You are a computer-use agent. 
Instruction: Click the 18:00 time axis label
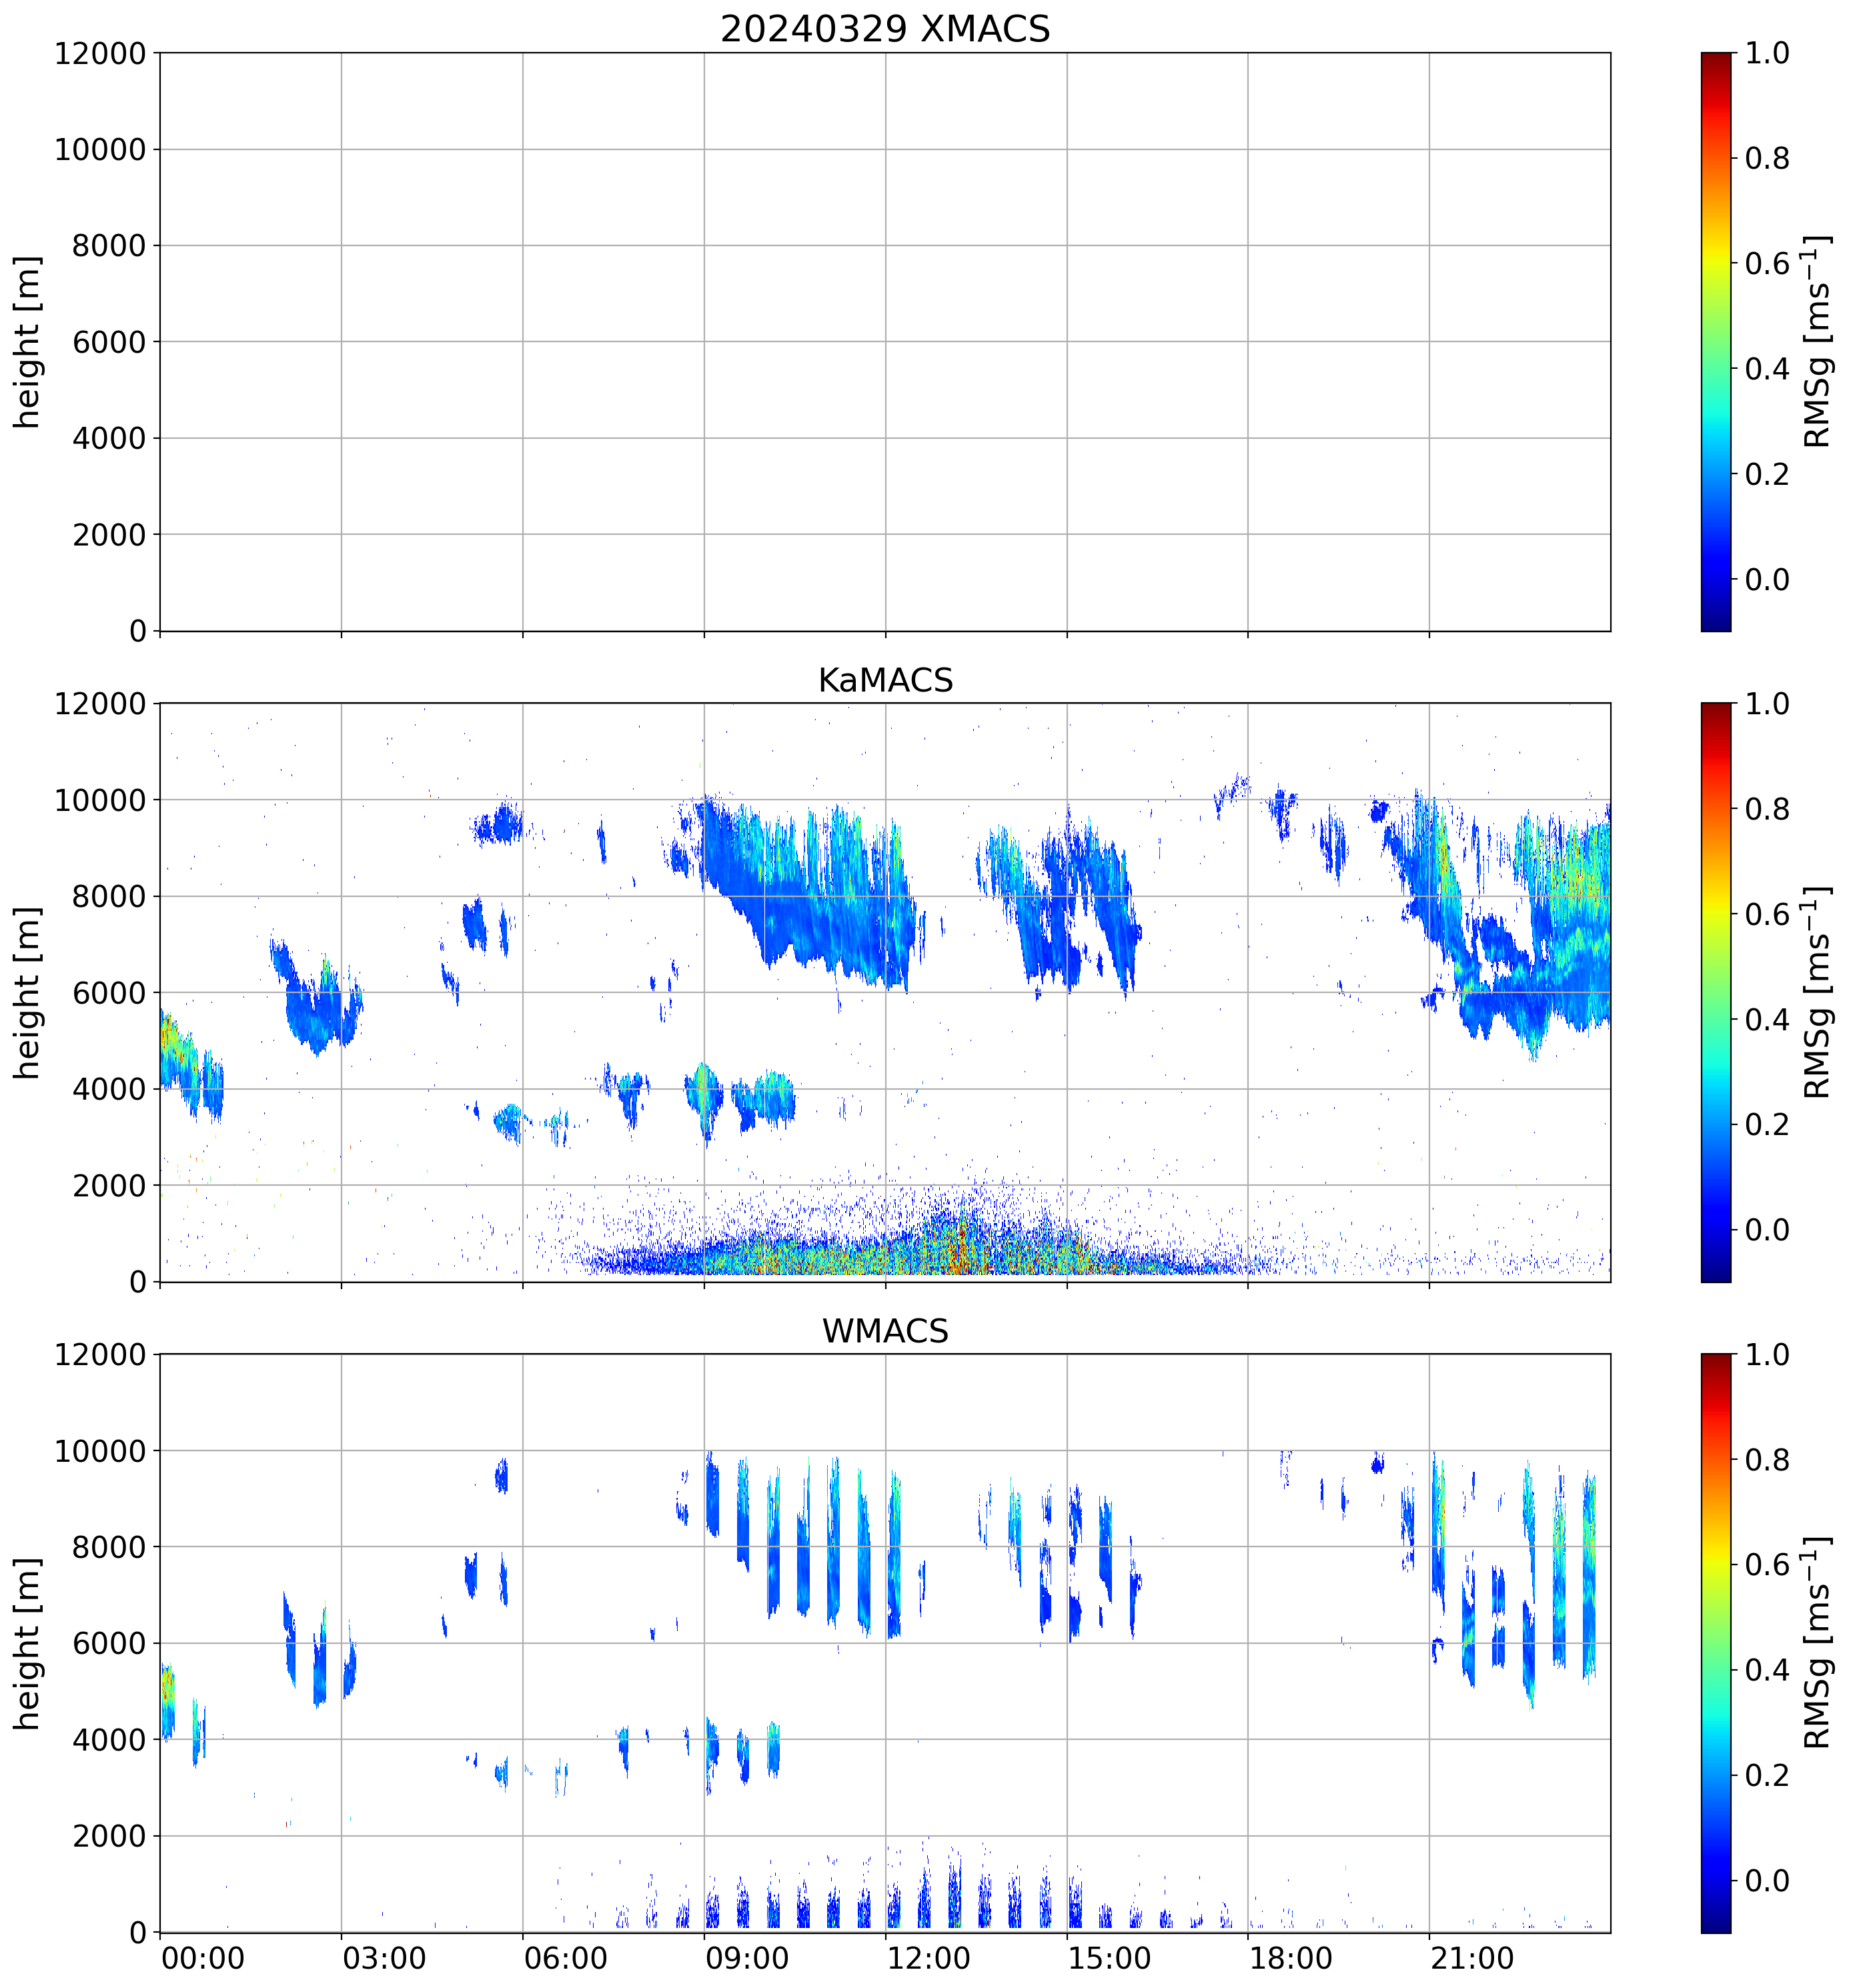pos(1290,1958)
